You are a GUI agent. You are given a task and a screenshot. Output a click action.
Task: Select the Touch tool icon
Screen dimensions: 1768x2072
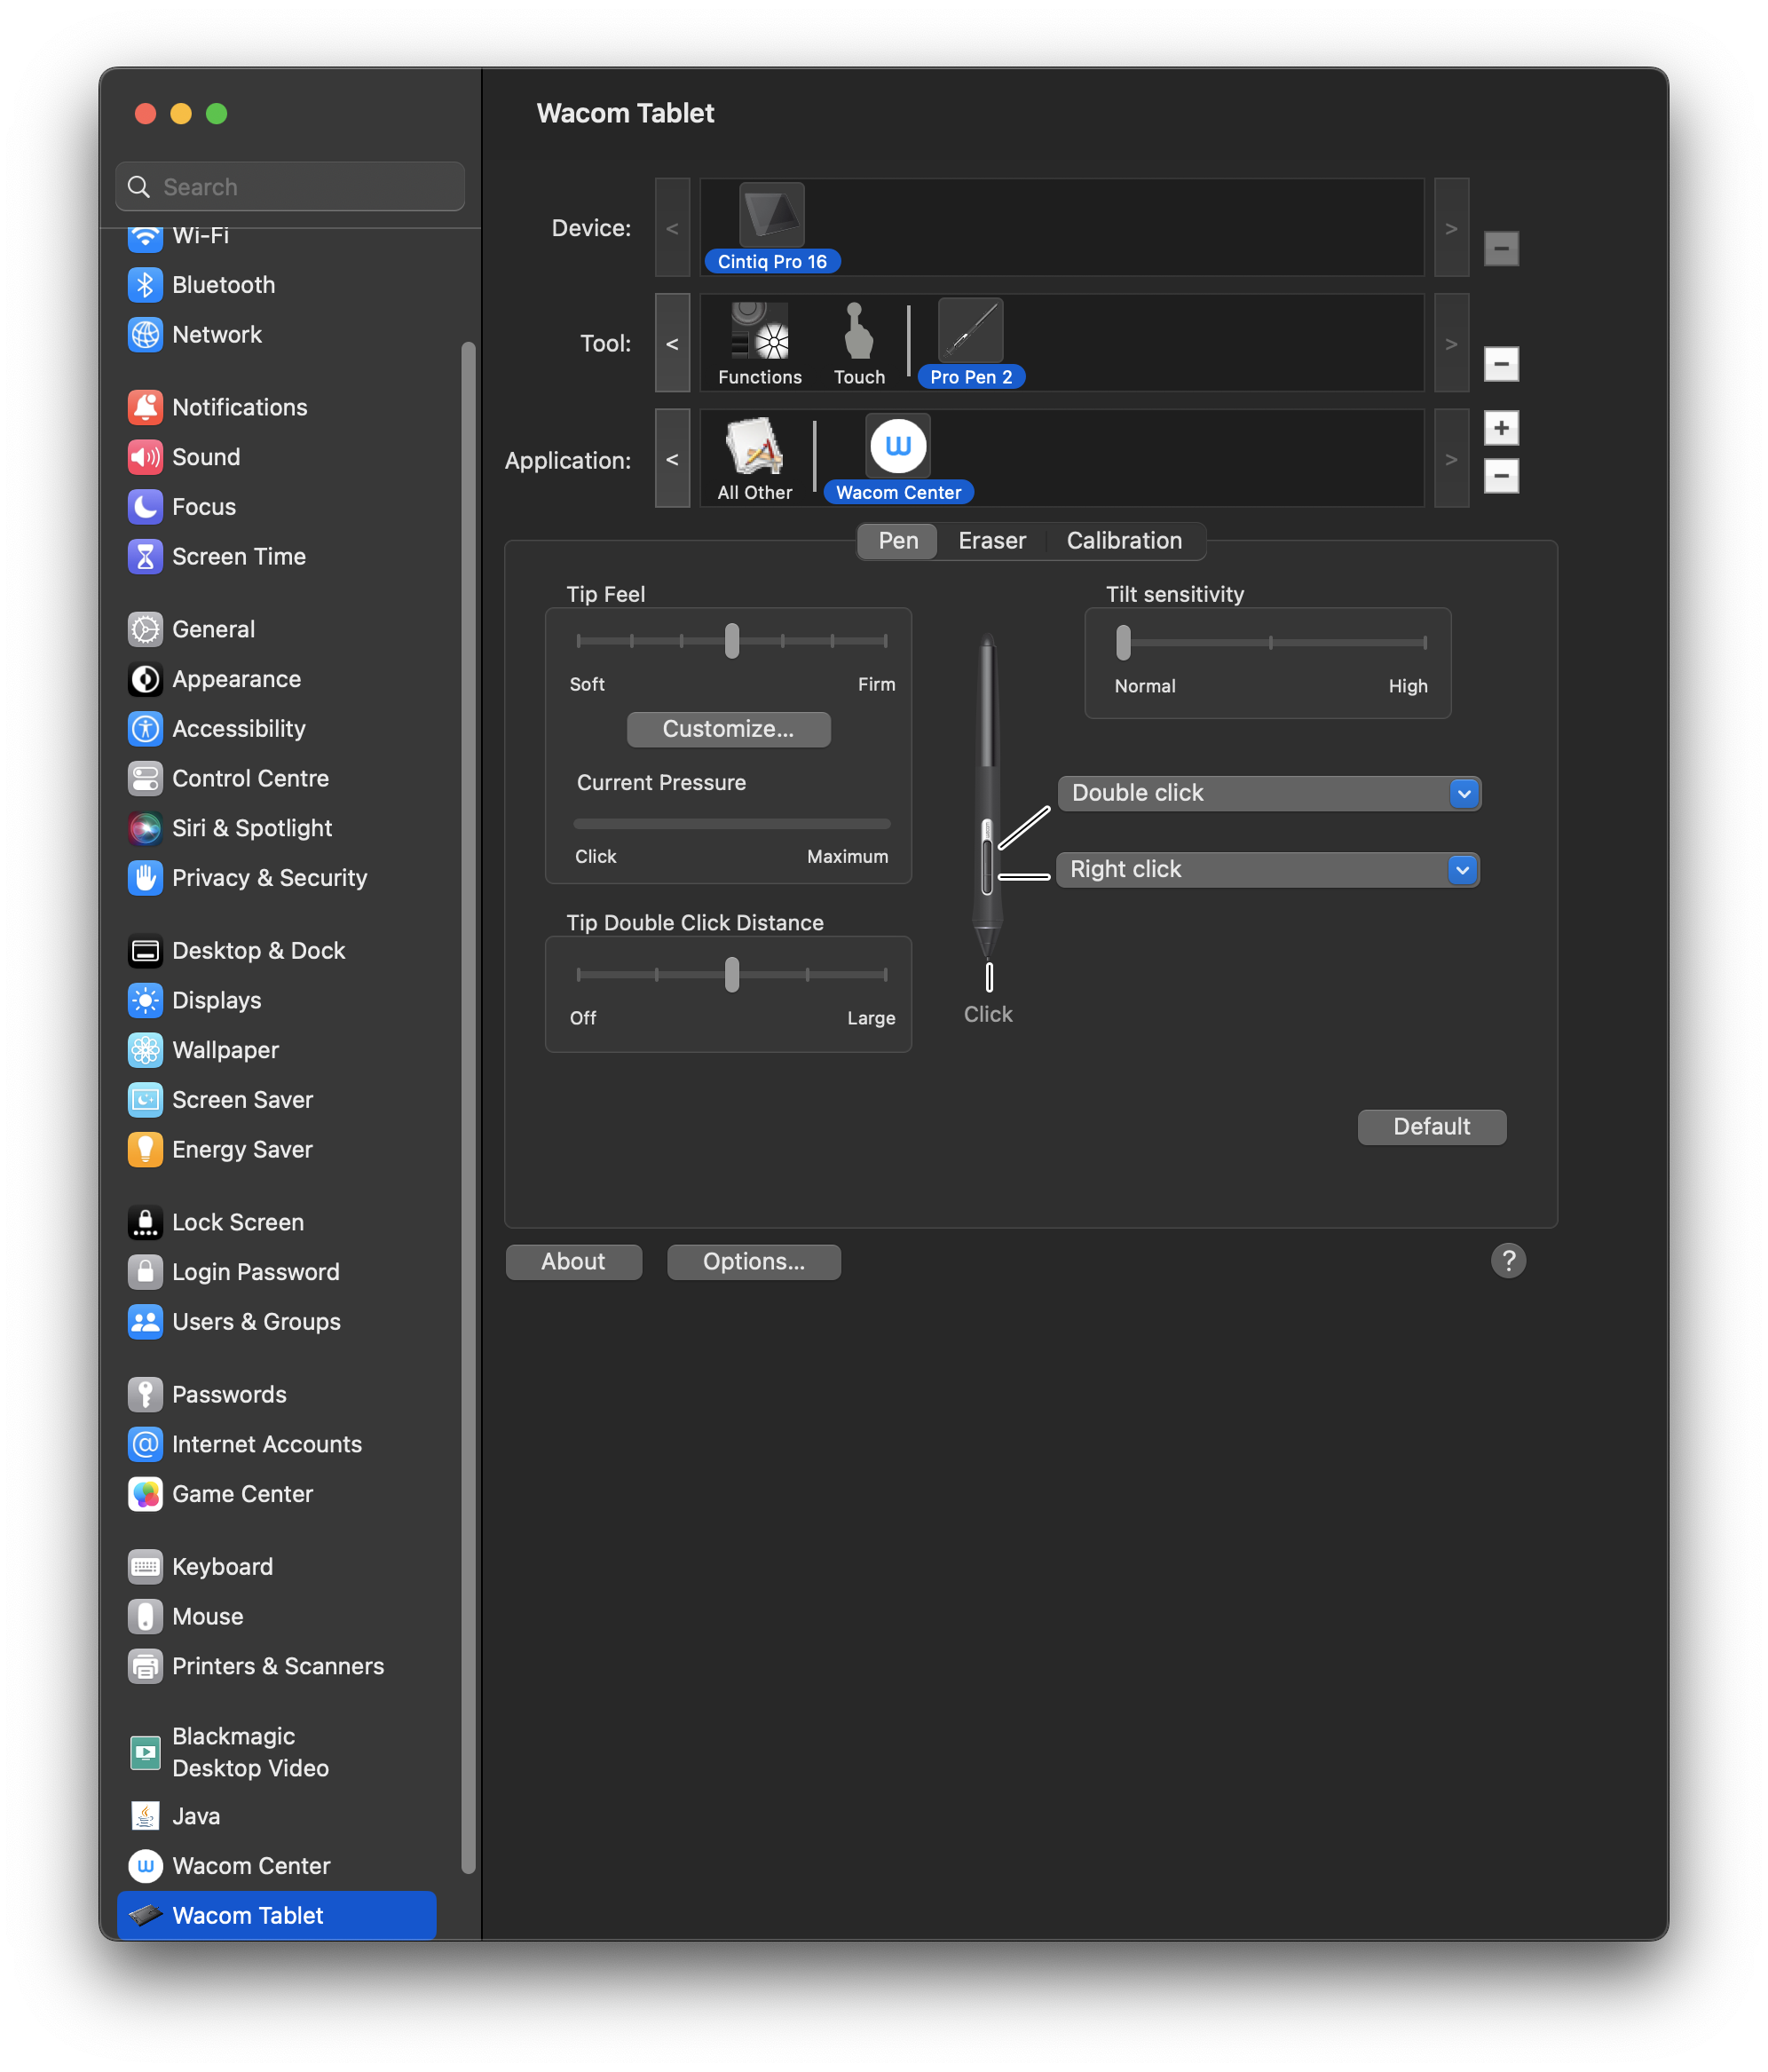tap(858, 332)
